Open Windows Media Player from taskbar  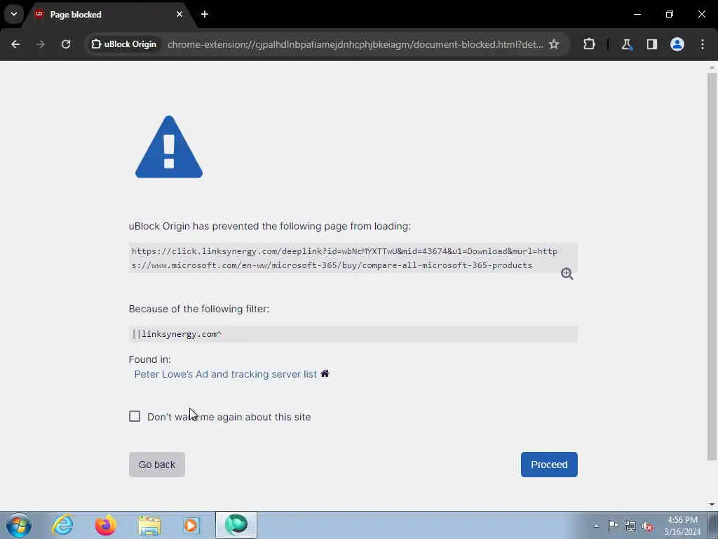point(192,525)
